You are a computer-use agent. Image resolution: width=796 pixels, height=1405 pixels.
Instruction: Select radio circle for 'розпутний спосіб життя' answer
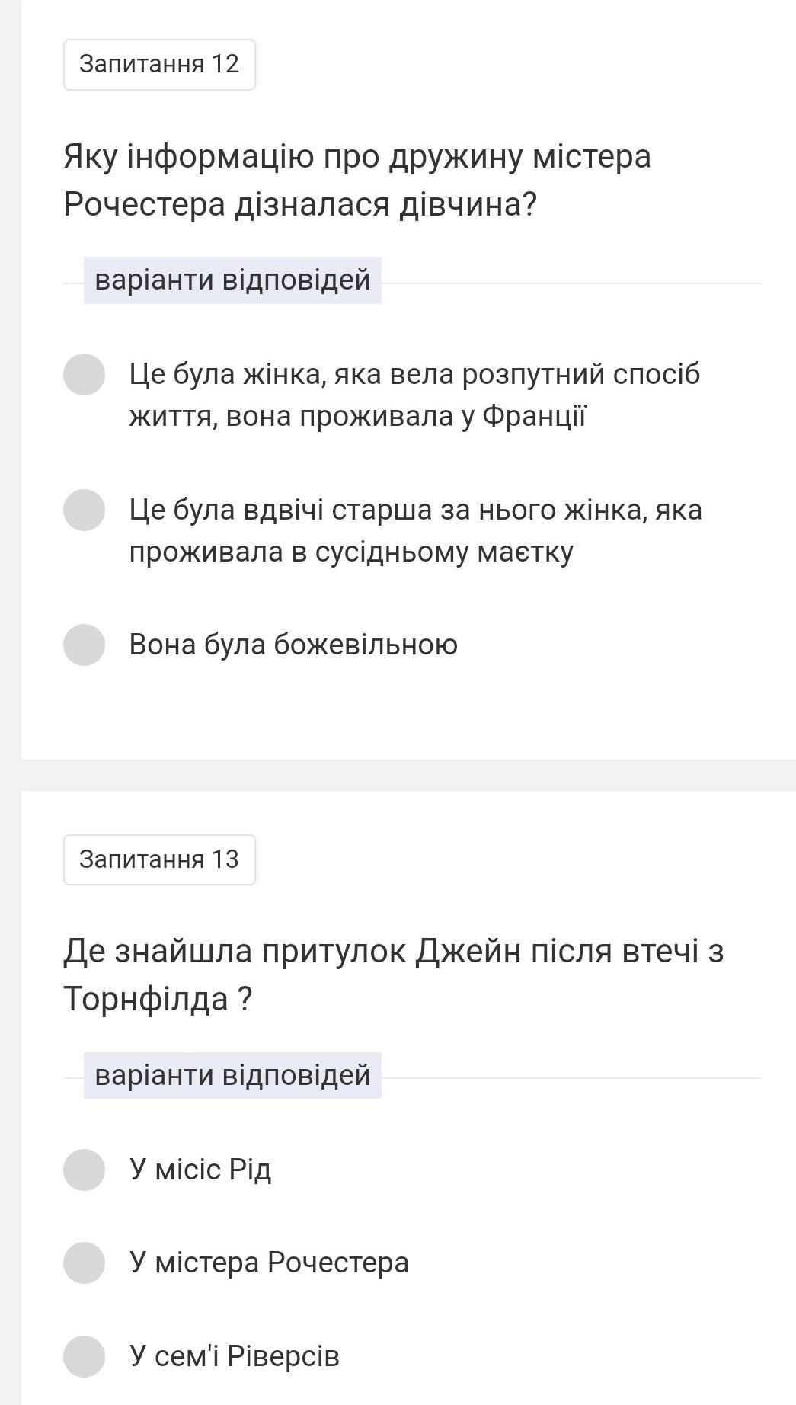click(x=84, y=374)
